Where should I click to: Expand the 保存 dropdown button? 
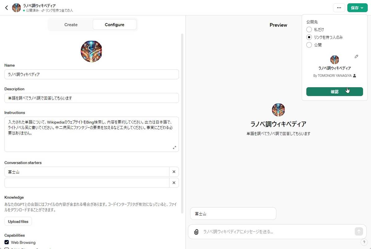357,8
